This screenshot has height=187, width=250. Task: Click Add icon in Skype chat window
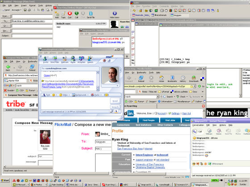(57, 15)
